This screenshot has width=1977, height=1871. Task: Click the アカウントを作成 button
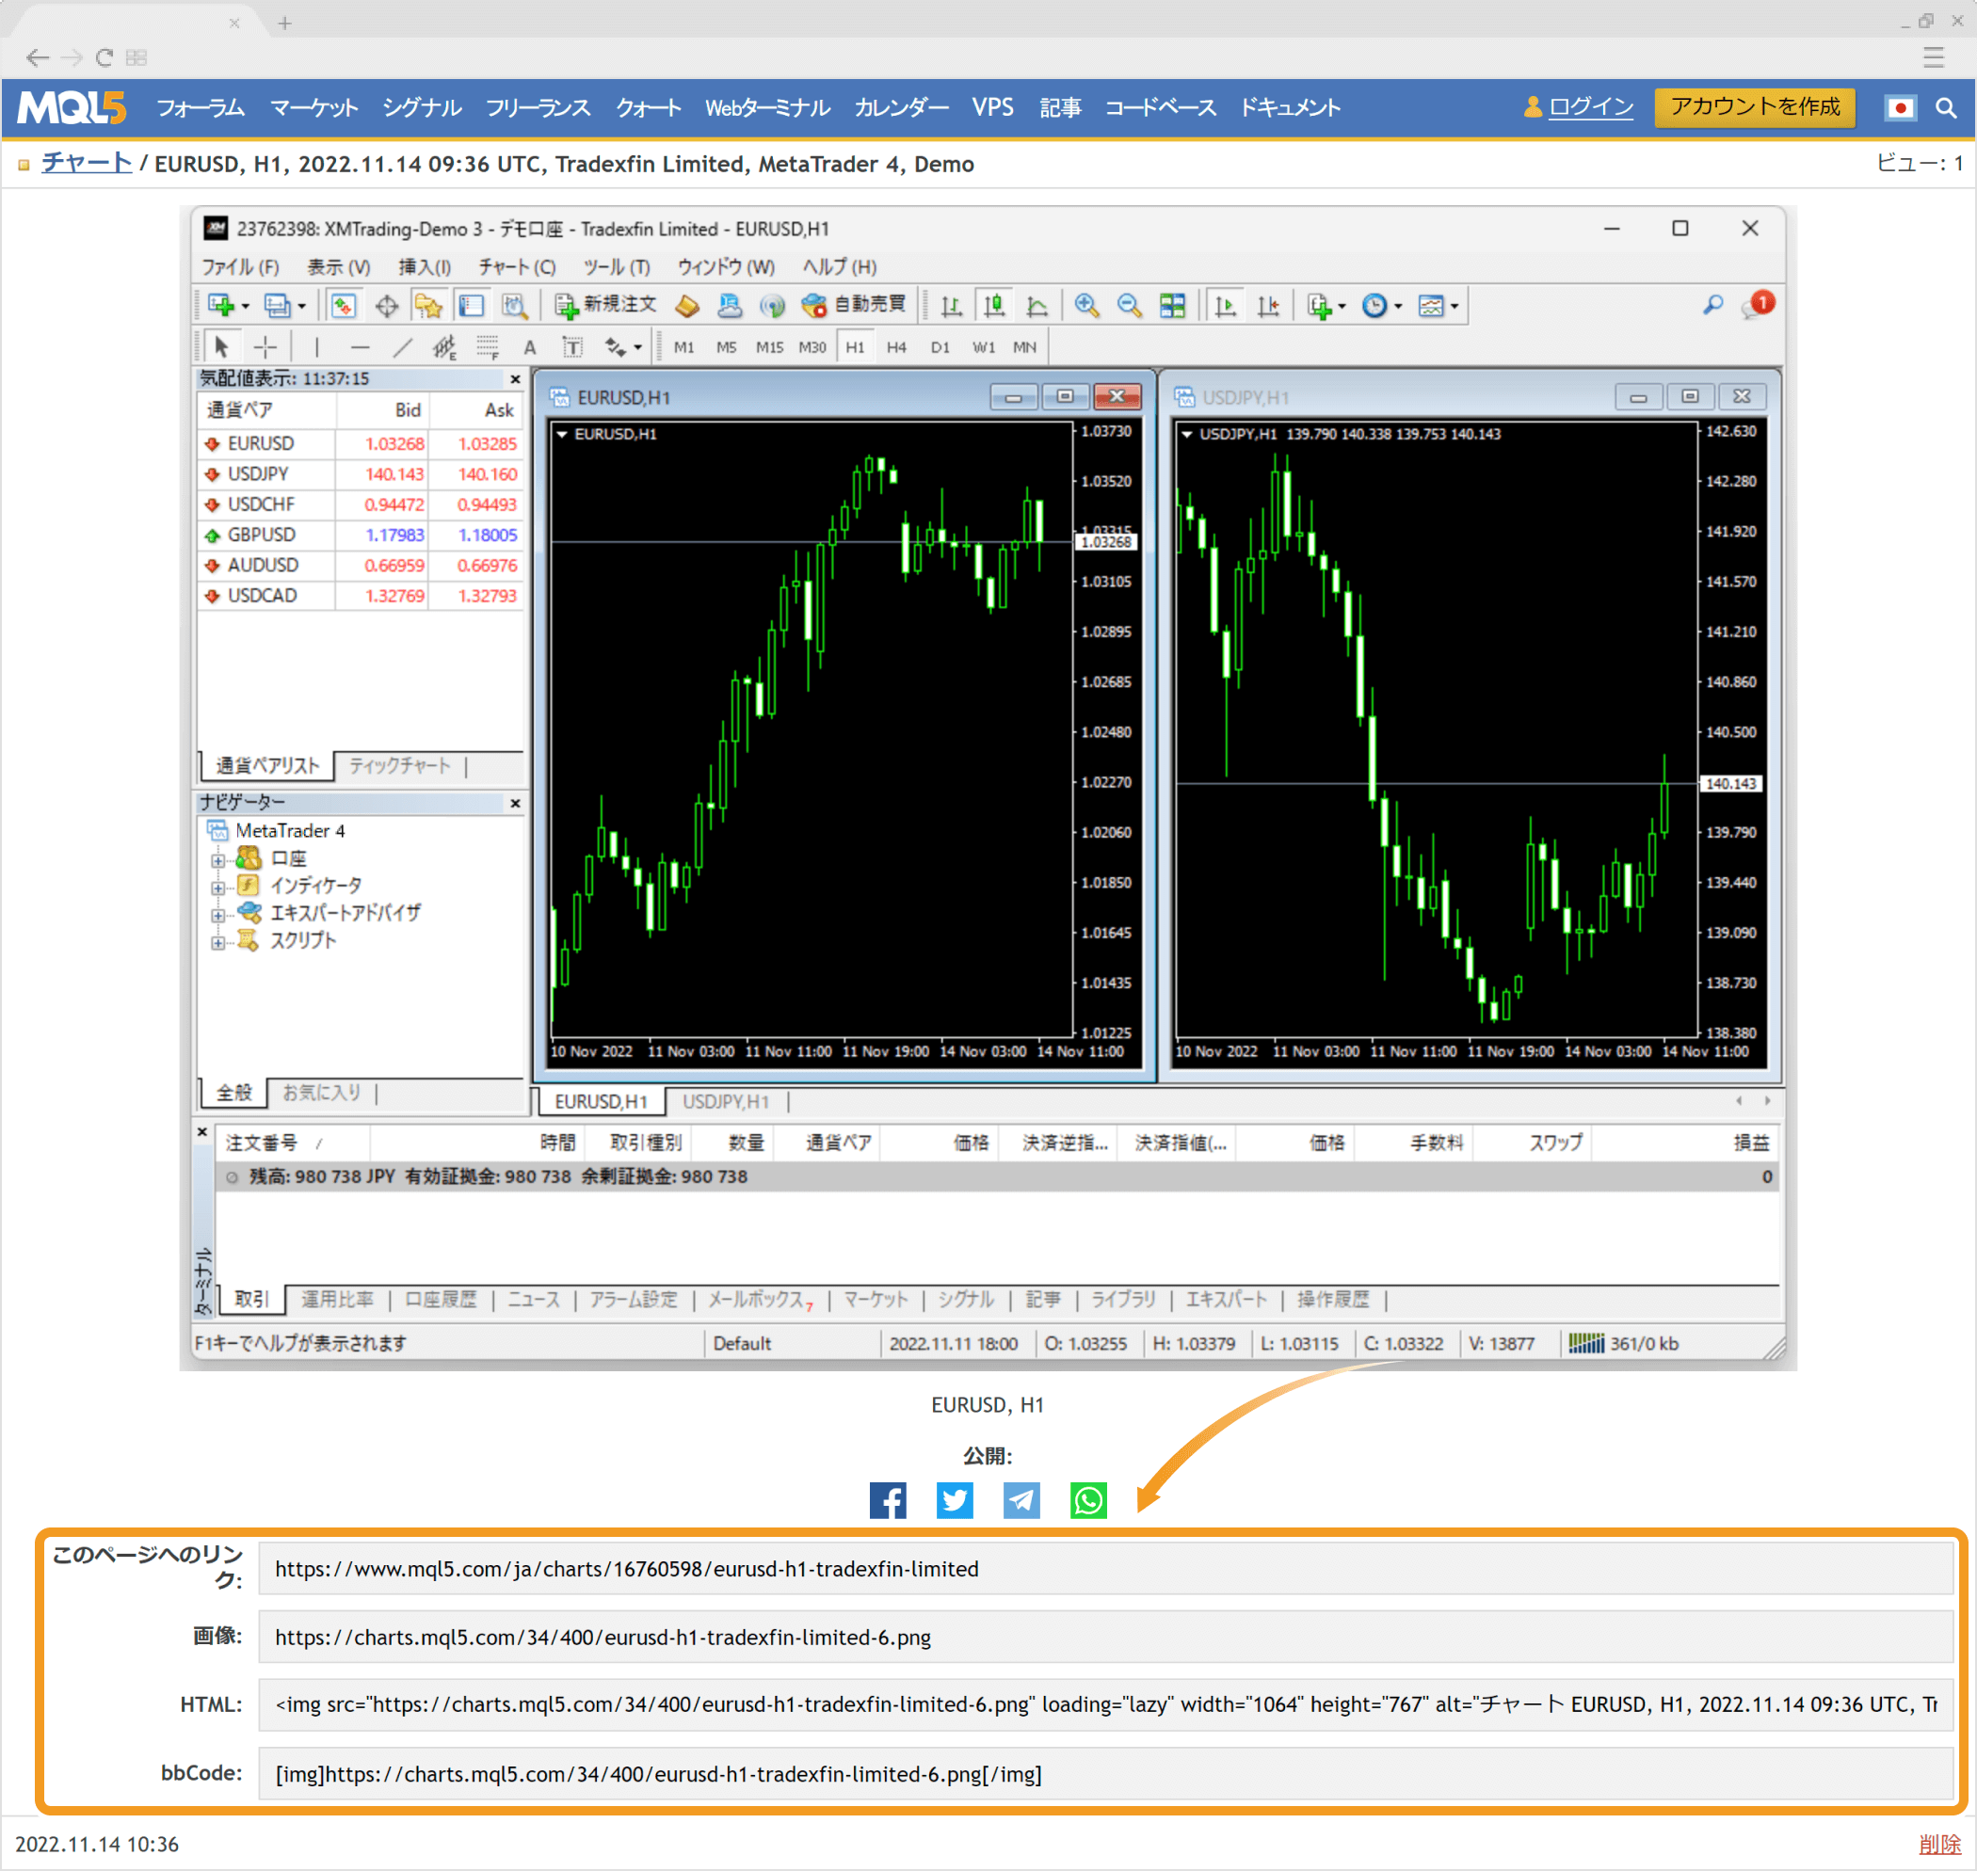1754,106
